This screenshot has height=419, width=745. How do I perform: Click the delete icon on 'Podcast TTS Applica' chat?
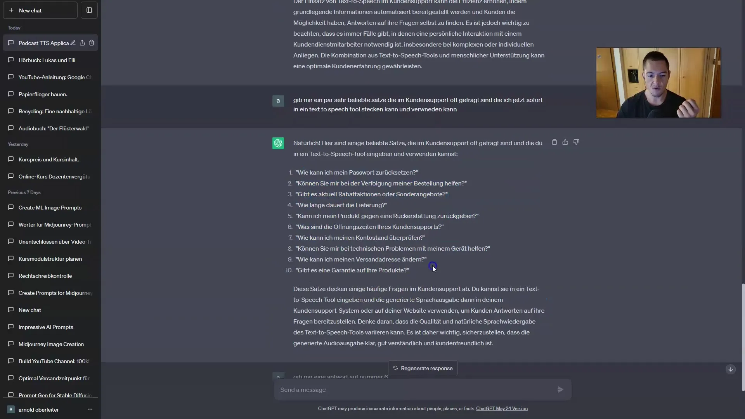[92, 43]
